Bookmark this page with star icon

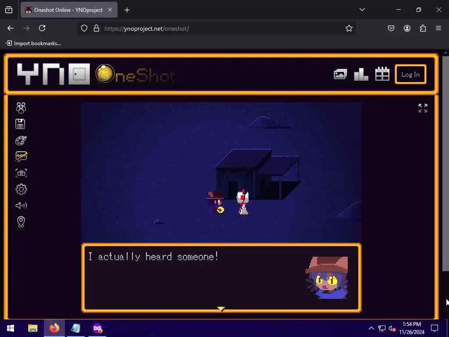tap(349, 28)
